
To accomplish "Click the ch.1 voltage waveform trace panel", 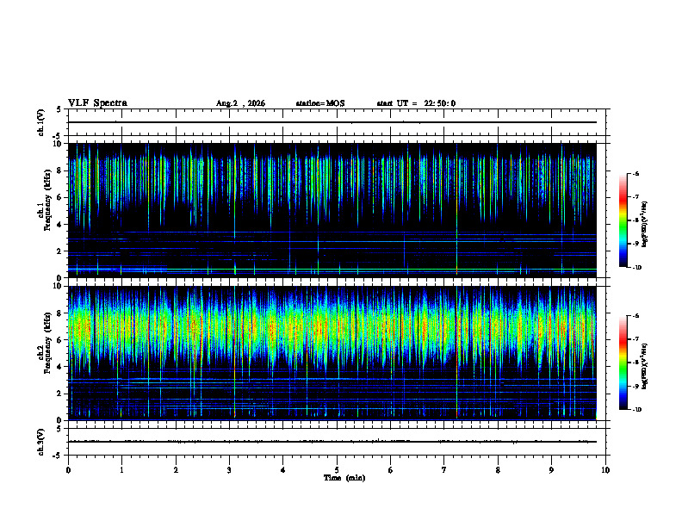I will (337, 122).
